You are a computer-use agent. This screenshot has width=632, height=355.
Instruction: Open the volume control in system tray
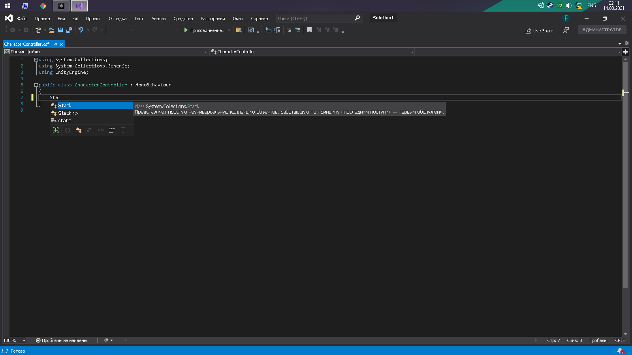(569, 6)
